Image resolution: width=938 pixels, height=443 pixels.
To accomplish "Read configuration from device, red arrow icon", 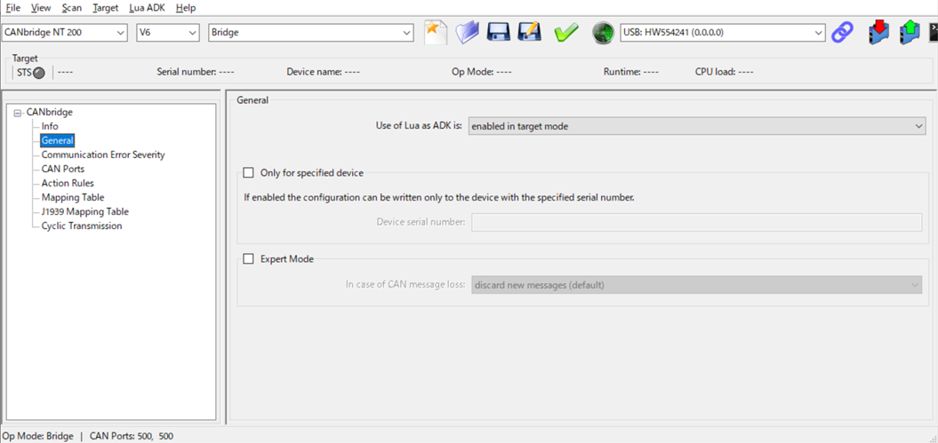I will 878,33.
